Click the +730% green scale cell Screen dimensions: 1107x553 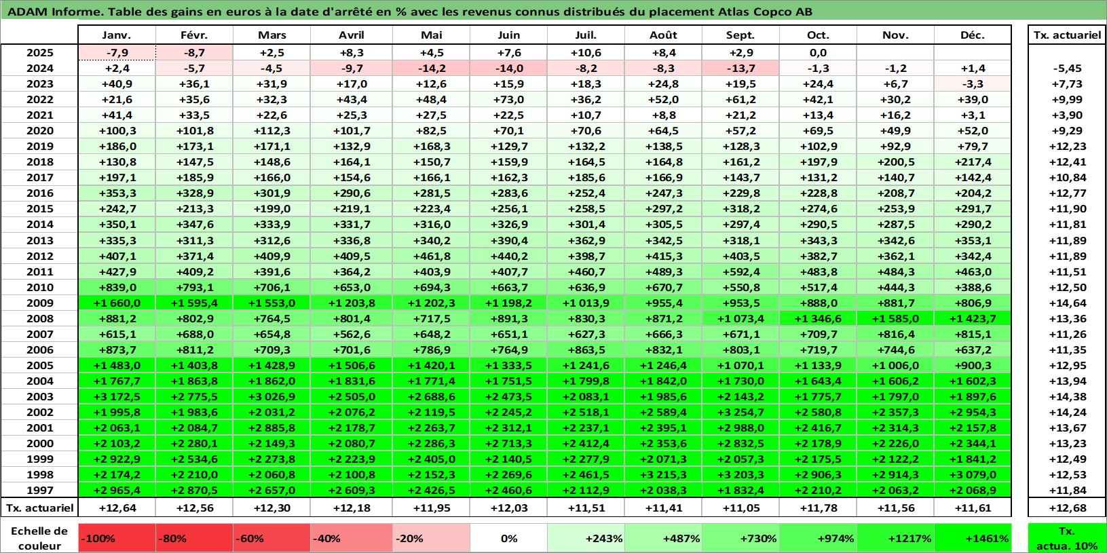click(740, 537)
